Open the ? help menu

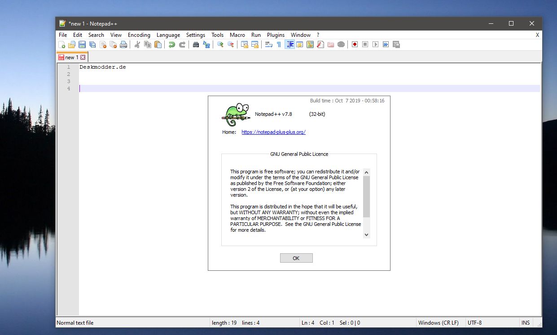pyautogui.click(x=318, y=35)
